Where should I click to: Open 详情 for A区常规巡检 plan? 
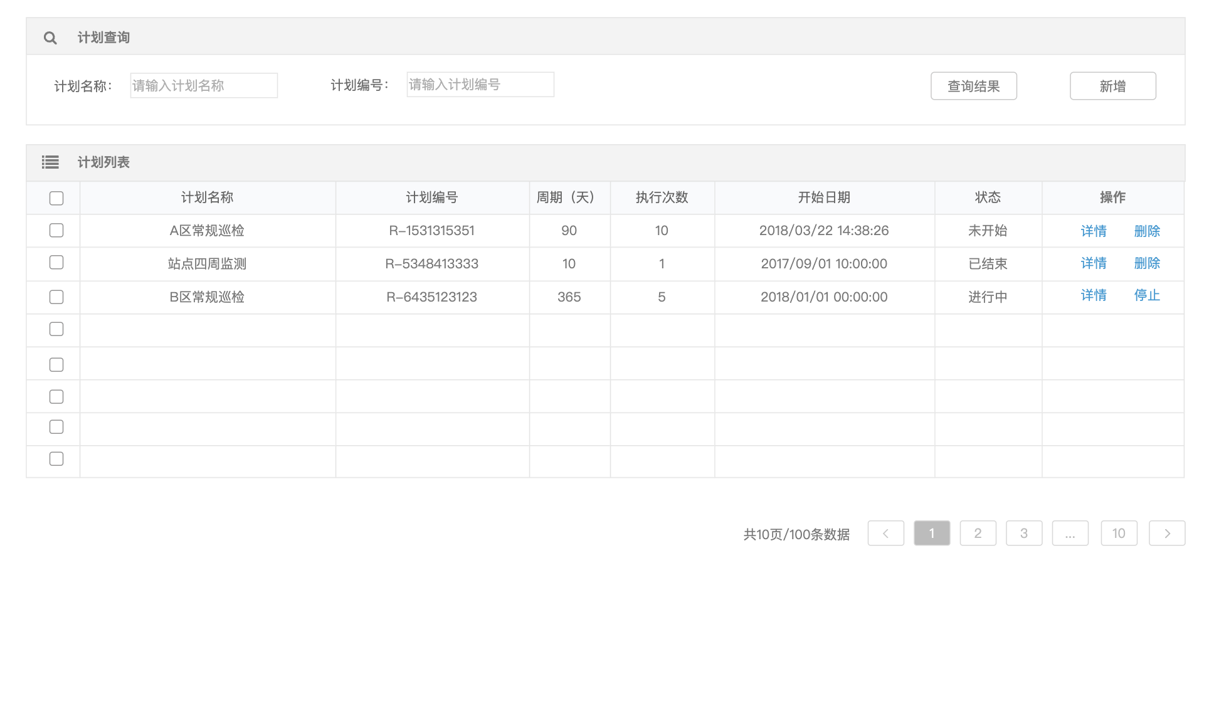coord(1094,231)
